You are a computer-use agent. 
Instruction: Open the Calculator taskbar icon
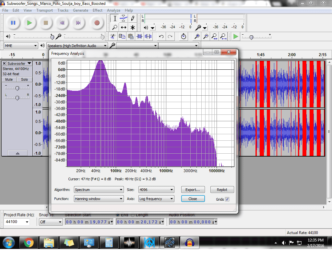point(109,242)
